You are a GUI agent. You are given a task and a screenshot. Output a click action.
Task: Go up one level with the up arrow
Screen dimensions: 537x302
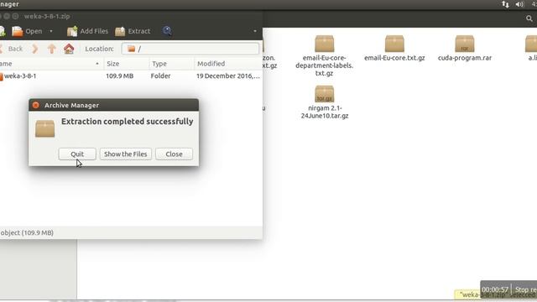click(x=52, y=49)
